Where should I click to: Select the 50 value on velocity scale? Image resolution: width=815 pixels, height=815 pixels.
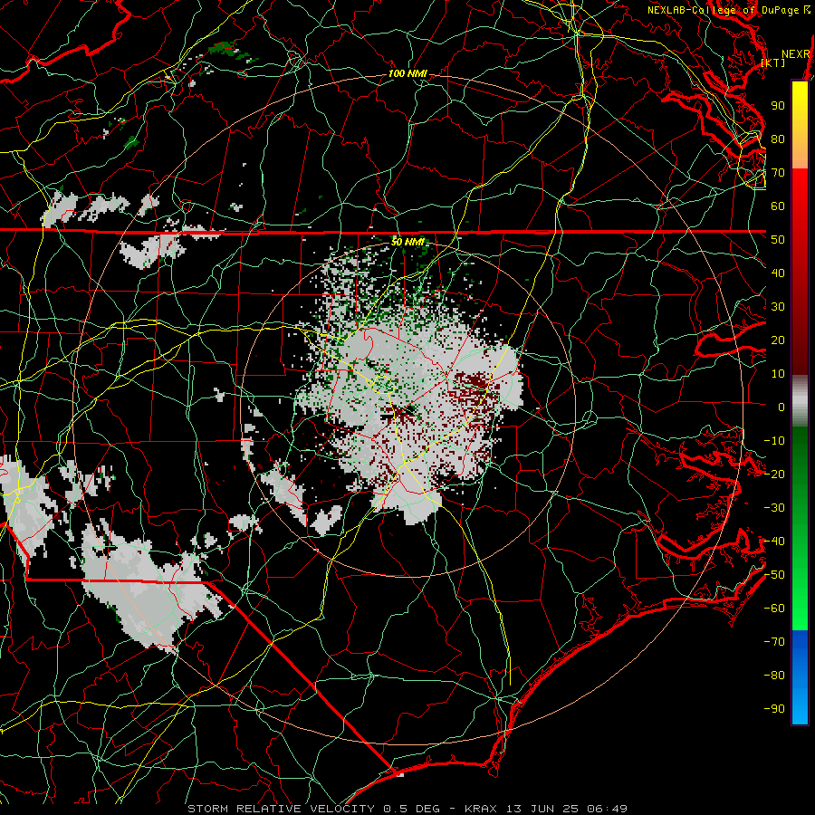tap(778, 240)
